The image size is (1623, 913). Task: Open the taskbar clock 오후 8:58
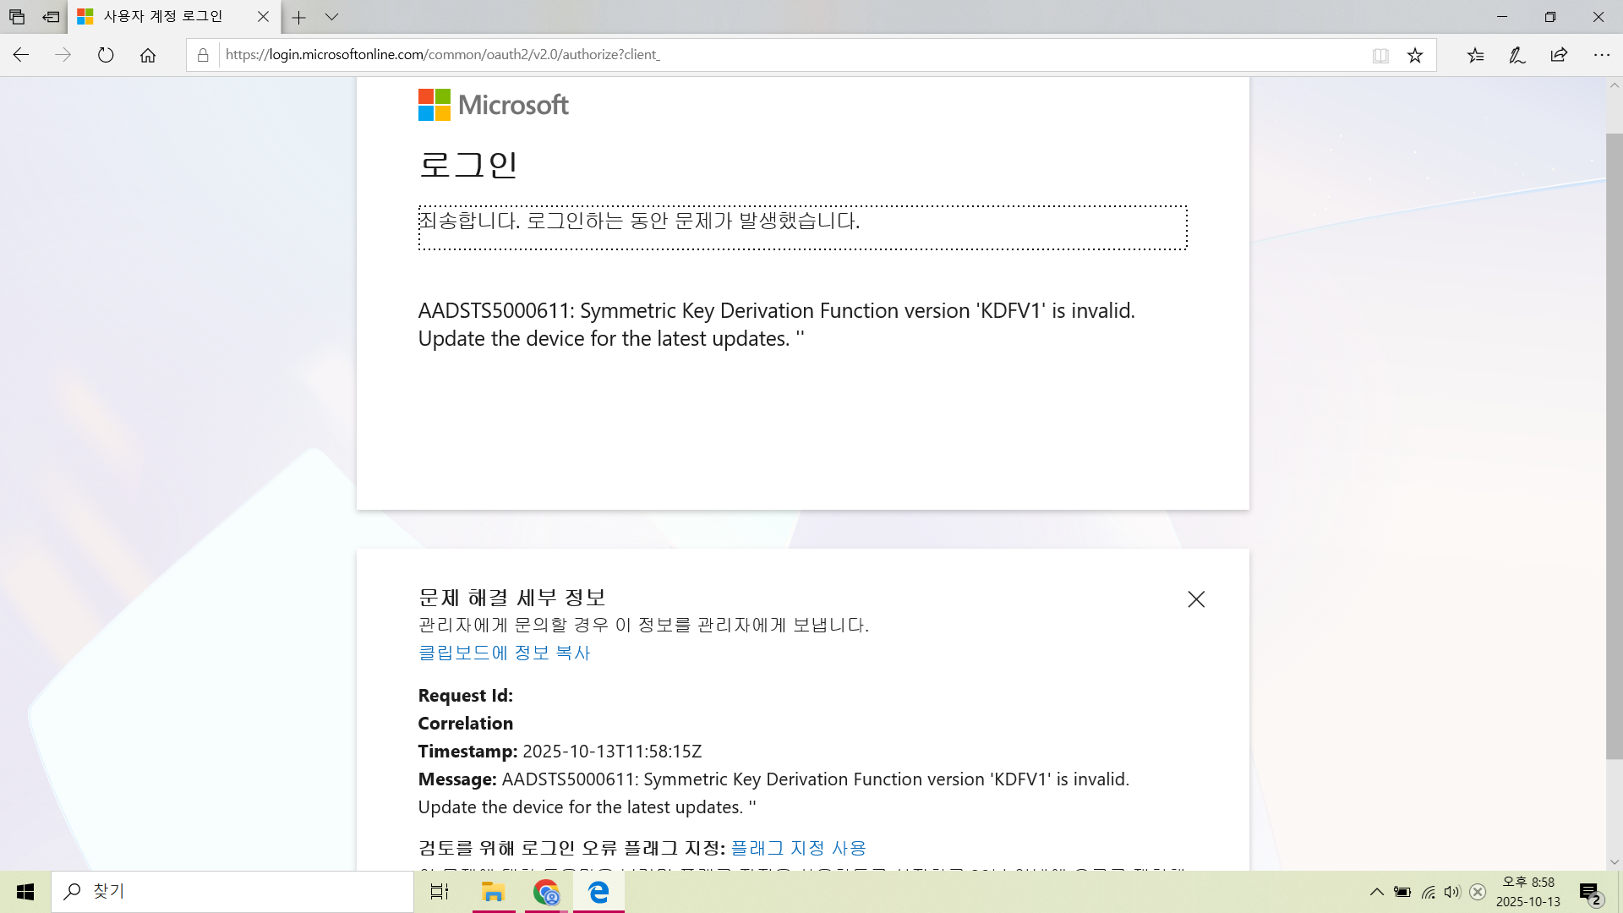(1528, 892)
